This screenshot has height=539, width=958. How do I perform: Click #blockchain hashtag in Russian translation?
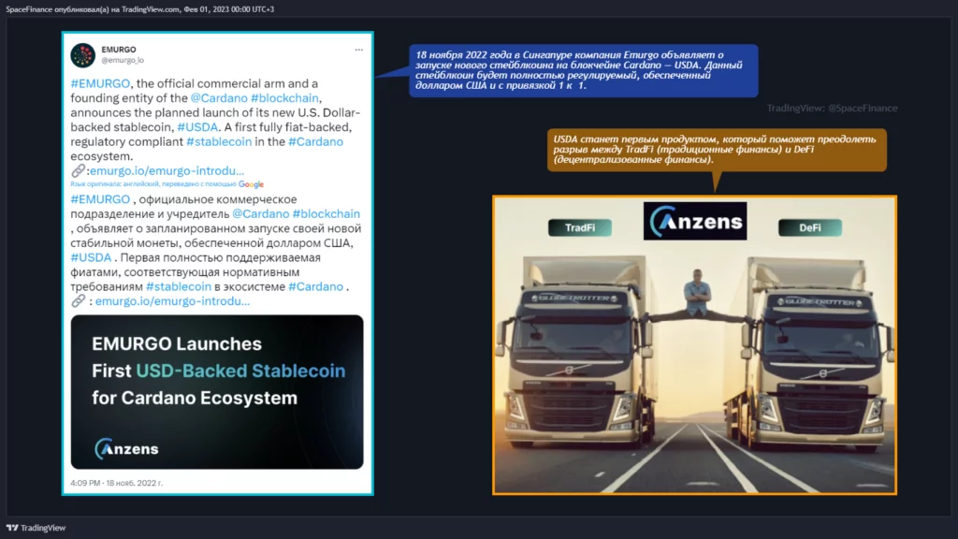click(x=327, y=214)
